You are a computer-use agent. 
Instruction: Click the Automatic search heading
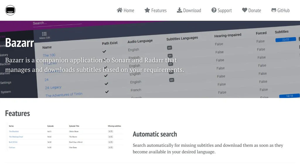[155, 134]
